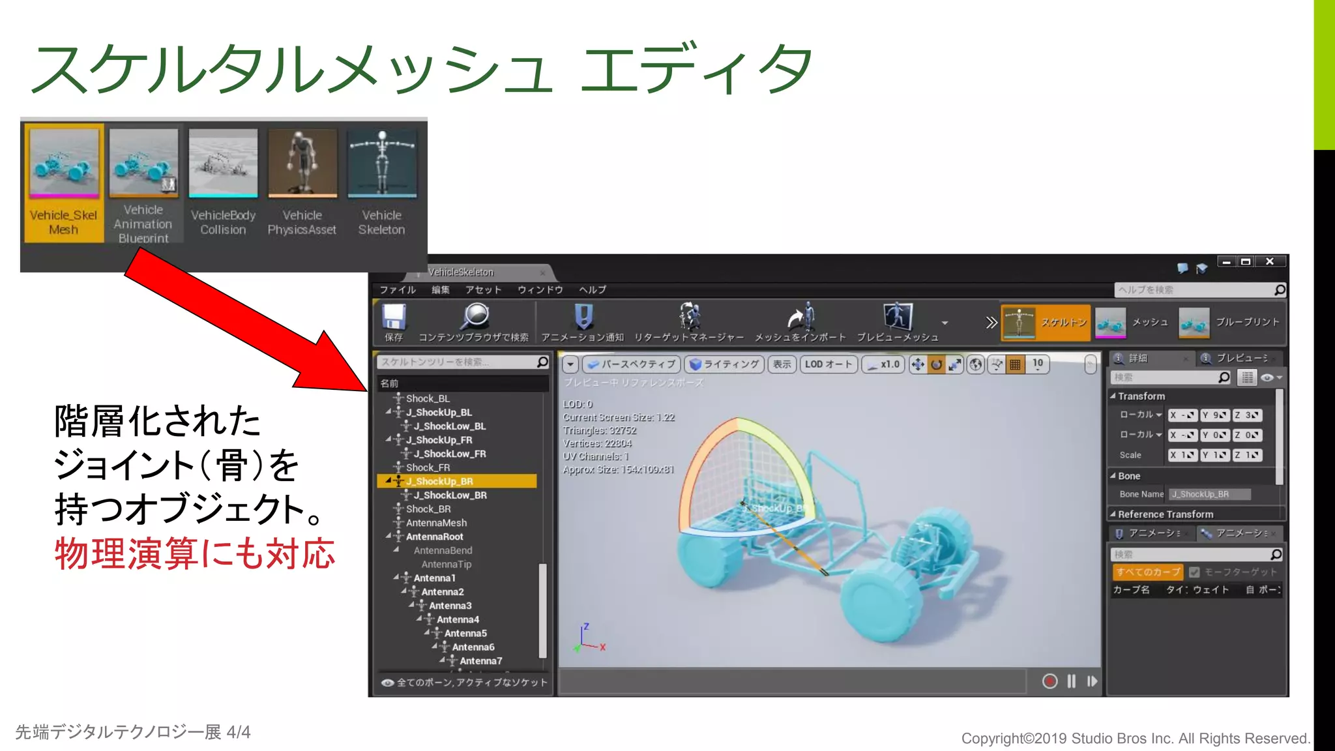This screenshot has width=1335, height=751.
Task: Click the LOD オート button
Action: point(828,364)
